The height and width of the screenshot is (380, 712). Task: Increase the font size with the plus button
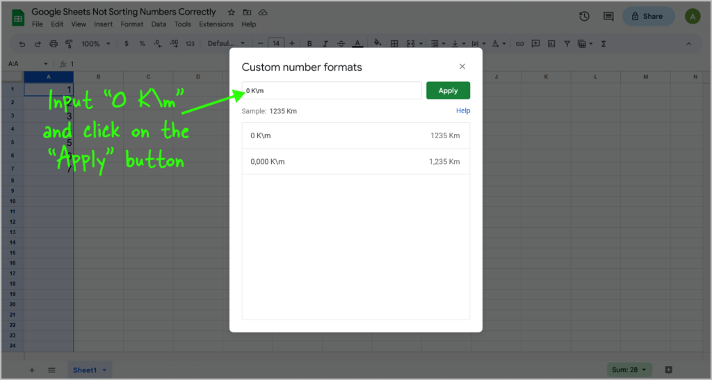click(x=292, y=44)
